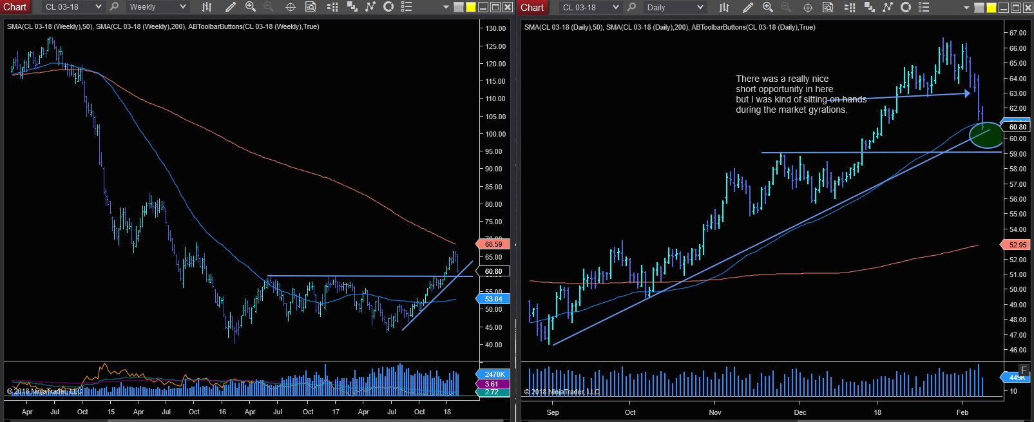Open Strategies icon in Daily chart
1034x422 pixels.
(906, 7)
